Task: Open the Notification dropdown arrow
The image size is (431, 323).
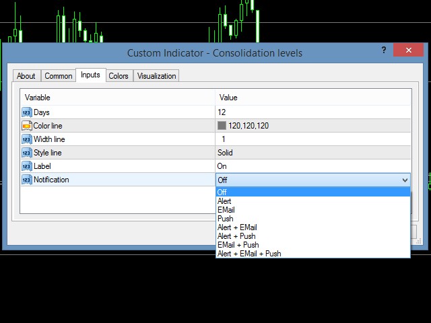Action: tap(405, 180)
